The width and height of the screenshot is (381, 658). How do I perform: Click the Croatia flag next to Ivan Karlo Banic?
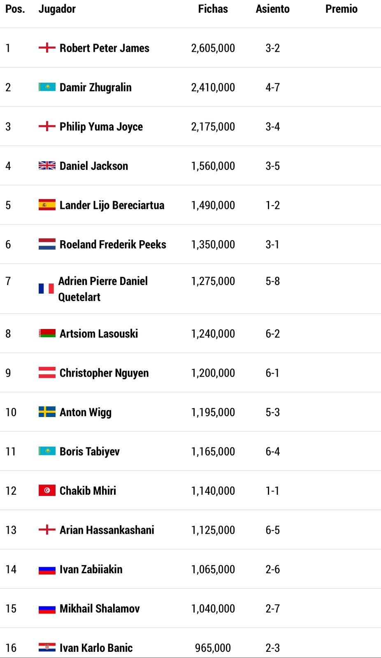[47, 648]
